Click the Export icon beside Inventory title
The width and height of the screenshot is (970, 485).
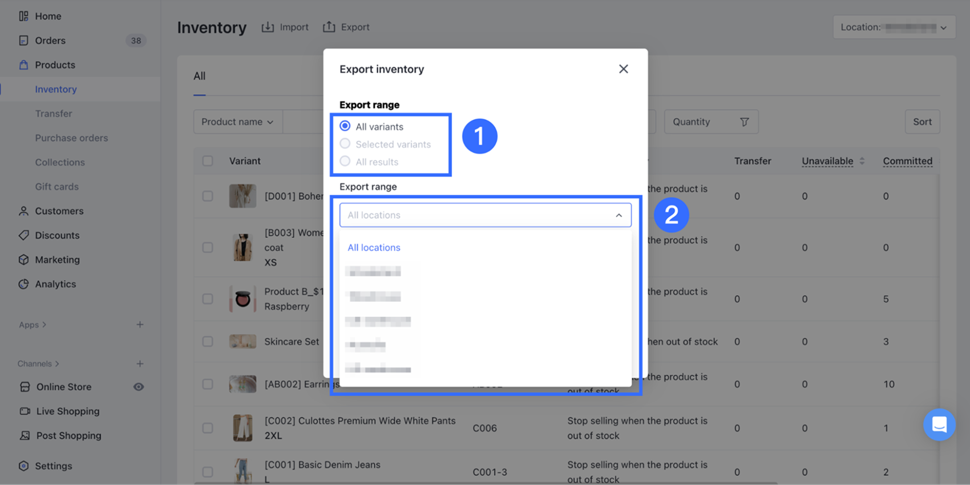click(329, 27)
